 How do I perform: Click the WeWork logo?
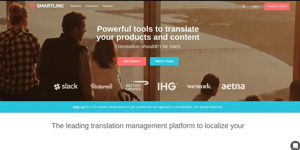199,86
